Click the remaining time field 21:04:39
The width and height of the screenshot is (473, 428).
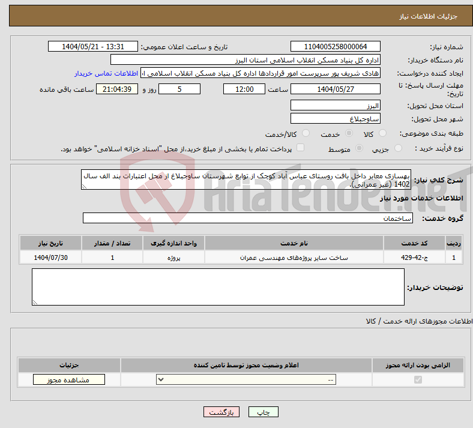[x=117, y=89]
